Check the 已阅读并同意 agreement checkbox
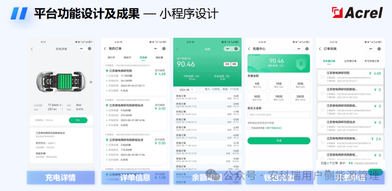 (x=249, y=128)
